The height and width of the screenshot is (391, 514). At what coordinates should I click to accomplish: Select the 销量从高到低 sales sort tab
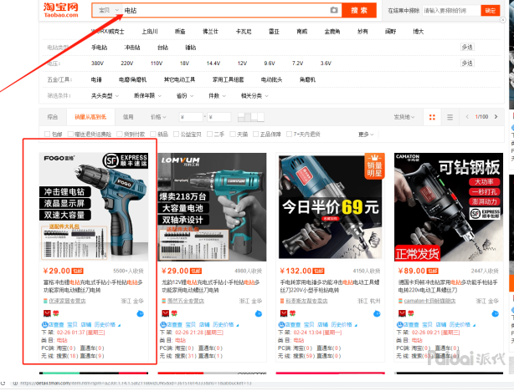[90, 117]
